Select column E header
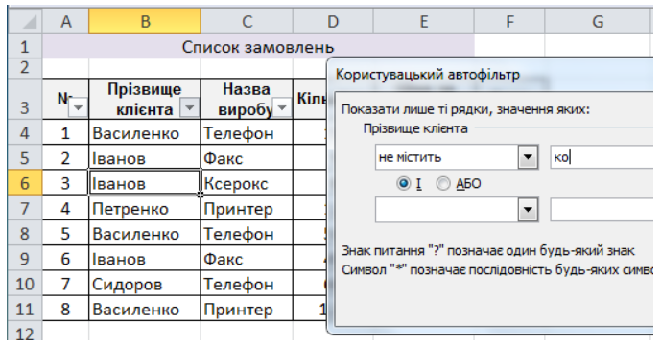This screenshot has height=345, width=661. (424, 22)
